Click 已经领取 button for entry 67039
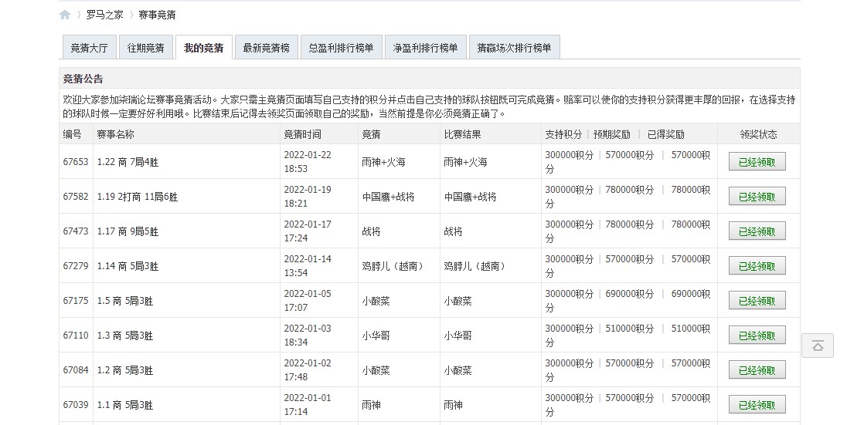Image resolution: width=864 pixels, height=425 pixels. (x=757, y=405)
